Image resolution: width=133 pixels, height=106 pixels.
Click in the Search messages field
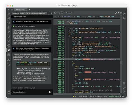coord(32,17)
